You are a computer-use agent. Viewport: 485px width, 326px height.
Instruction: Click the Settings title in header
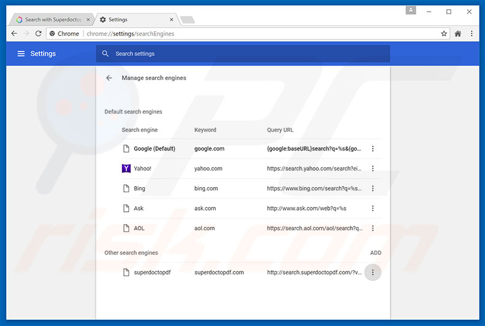point(43,54)
